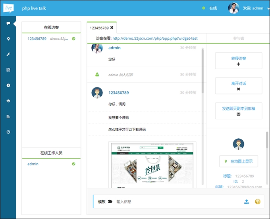The width and height of the screenshot is (270, 219).
Task: Open the QR code icon in sidebar
Action: point(8,70)
